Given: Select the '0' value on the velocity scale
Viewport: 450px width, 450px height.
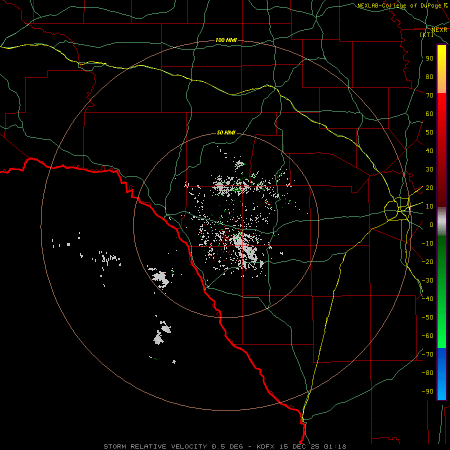Looking at the screenshot, I should (x=431, y=225).
